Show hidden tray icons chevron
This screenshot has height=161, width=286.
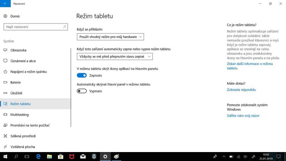[224, 157]
